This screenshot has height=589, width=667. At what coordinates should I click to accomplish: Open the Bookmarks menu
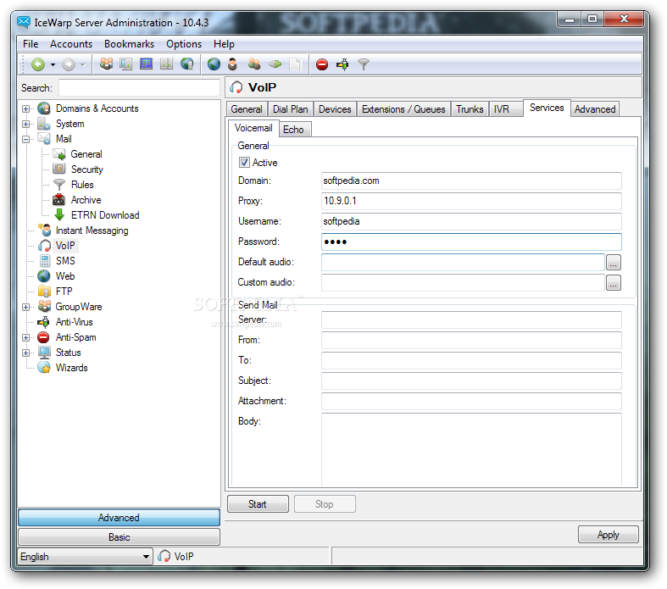click(x=129, y=44)
